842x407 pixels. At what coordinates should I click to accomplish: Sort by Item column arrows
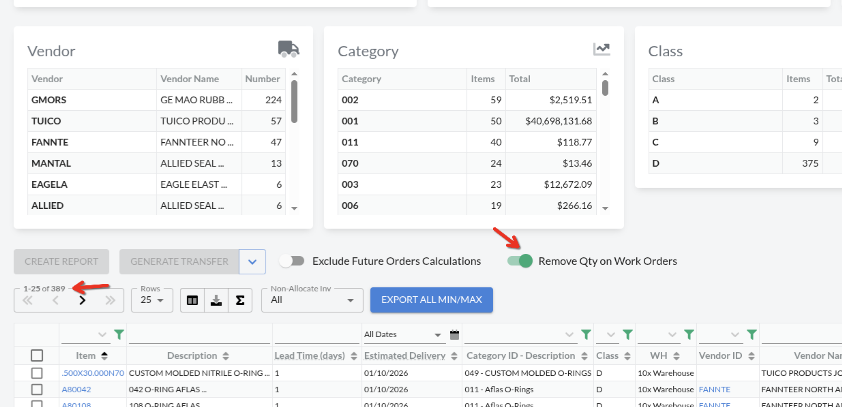coord(105,356)
